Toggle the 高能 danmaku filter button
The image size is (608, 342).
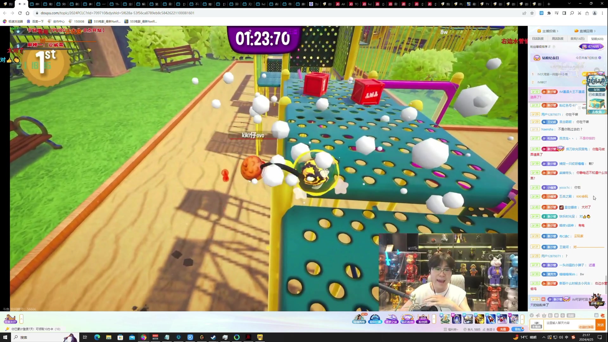(x=571, y=315)
